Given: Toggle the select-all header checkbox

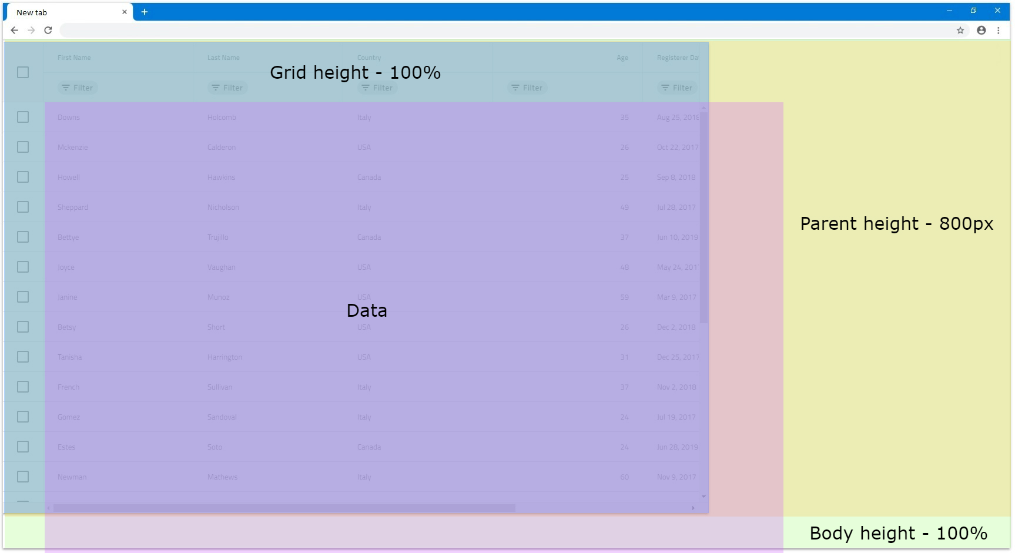Looking at the screenshot, I should point(23,72).
